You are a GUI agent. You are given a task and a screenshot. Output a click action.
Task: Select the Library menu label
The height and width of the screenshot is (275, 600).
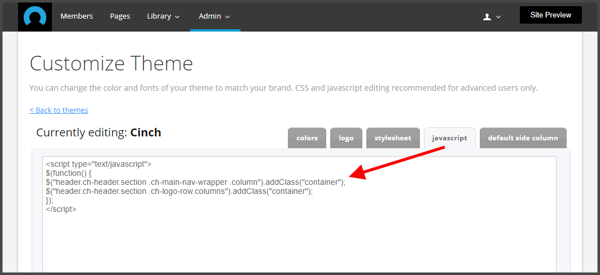159,16
